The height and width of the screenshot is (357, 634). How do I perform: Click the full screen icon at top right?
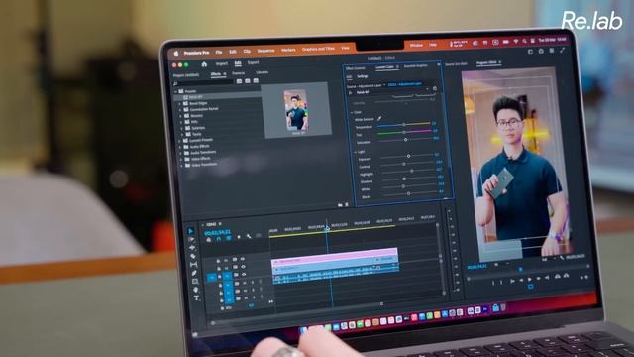coord(562,51)
